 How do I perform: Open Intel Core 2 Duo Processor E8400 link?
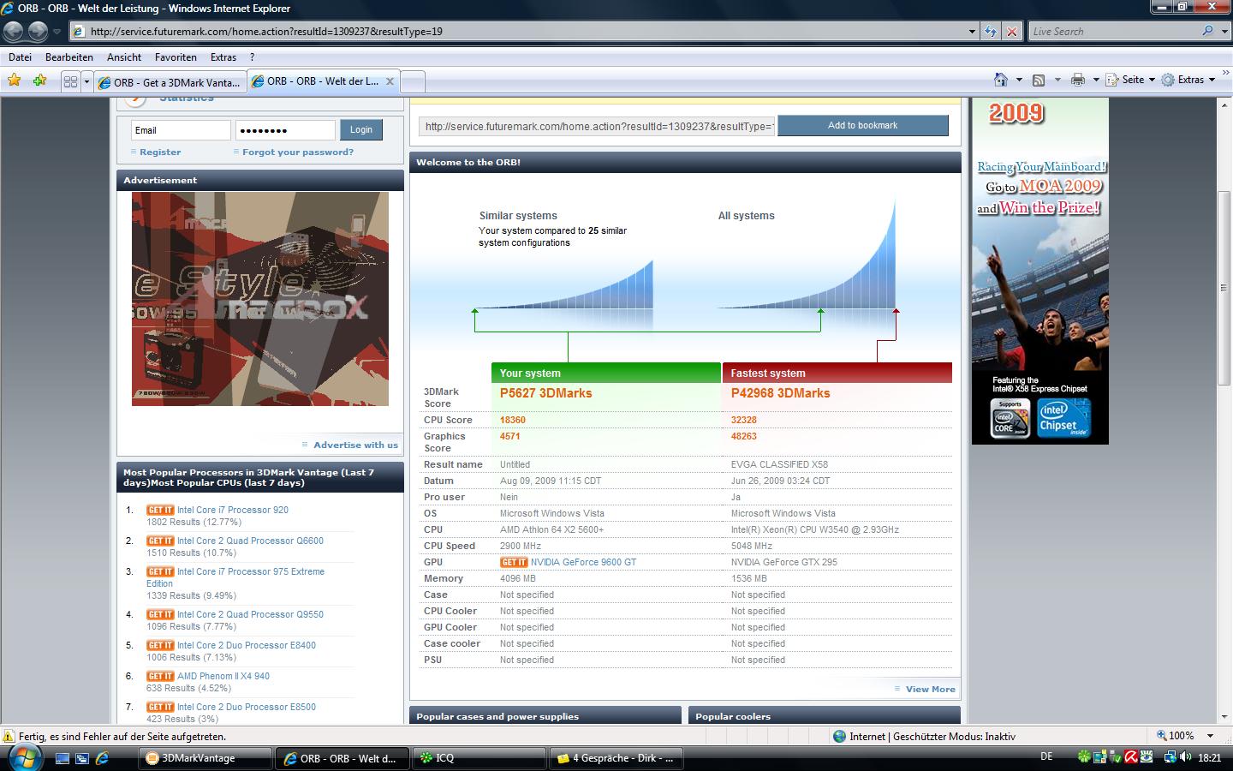pos(247,645)
